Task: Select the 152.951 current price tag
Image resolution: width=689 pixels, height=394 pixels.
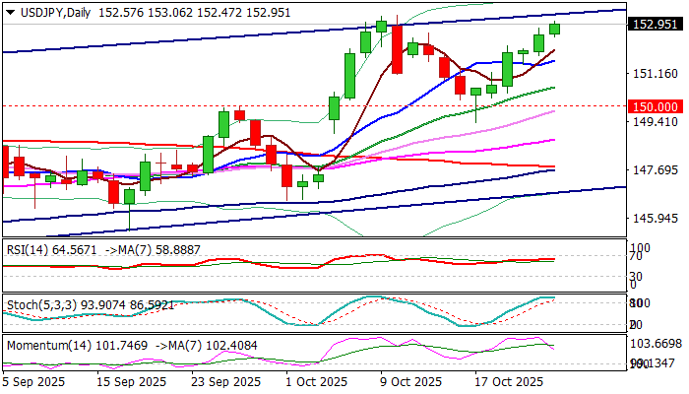Action: point(656,26)
